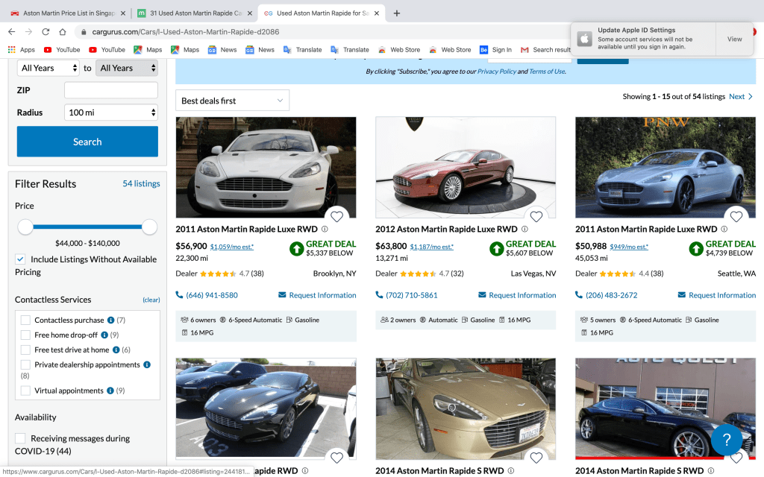Reload the page using browser refresh icon
The width and height of the screenshot is (764, 477).
pos(46,32)
